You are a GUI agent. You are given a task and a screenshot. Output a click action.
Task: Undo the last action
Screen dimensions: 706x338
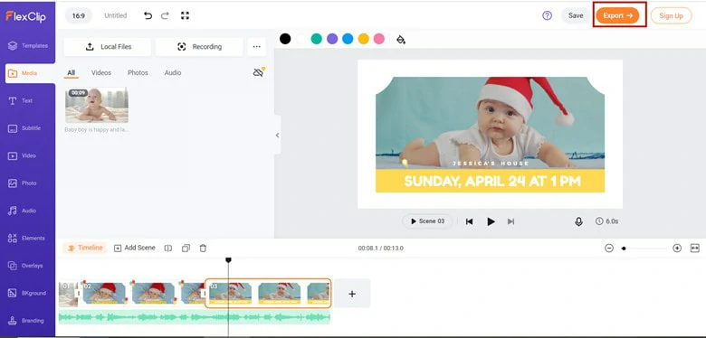click(148, 15)
